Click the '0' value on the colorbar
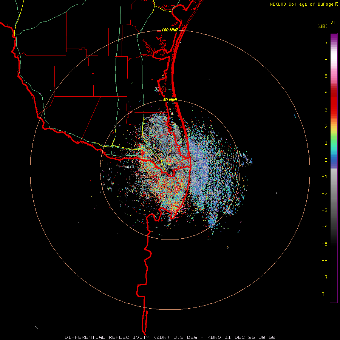This screenshot has height=340, width=340. pos(326,160)
